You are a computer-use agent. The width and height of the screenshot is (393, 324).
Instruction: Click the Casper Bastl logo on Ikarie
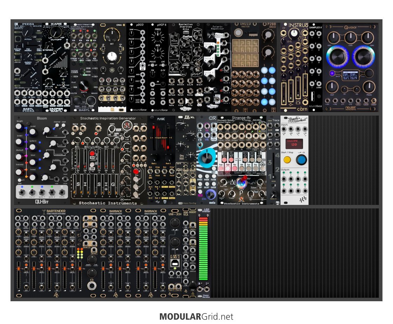pos(56,109)
